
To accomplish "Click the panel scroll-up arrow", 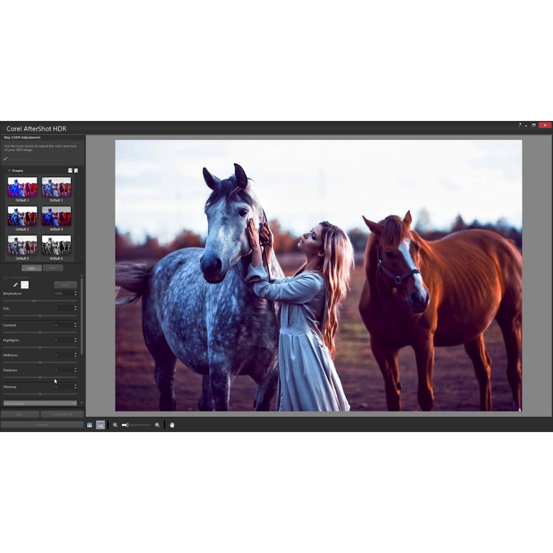I will coord(82,275).
